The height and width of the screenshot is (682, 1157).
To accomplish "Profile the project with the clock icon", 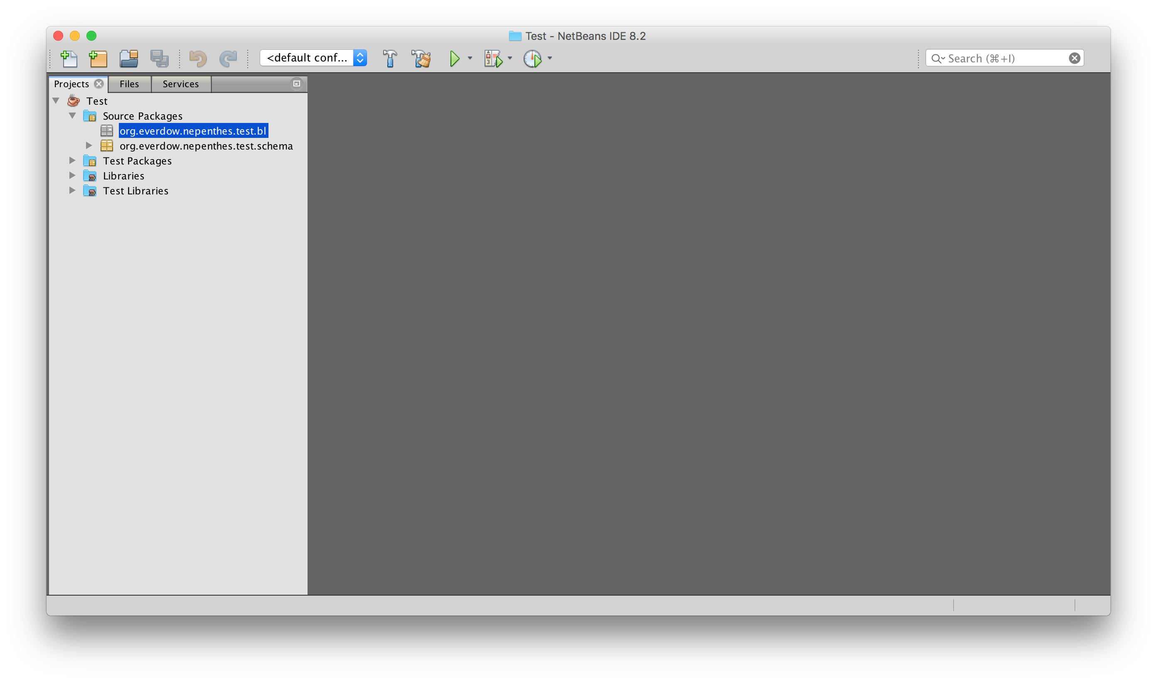I will coord(532,59).
